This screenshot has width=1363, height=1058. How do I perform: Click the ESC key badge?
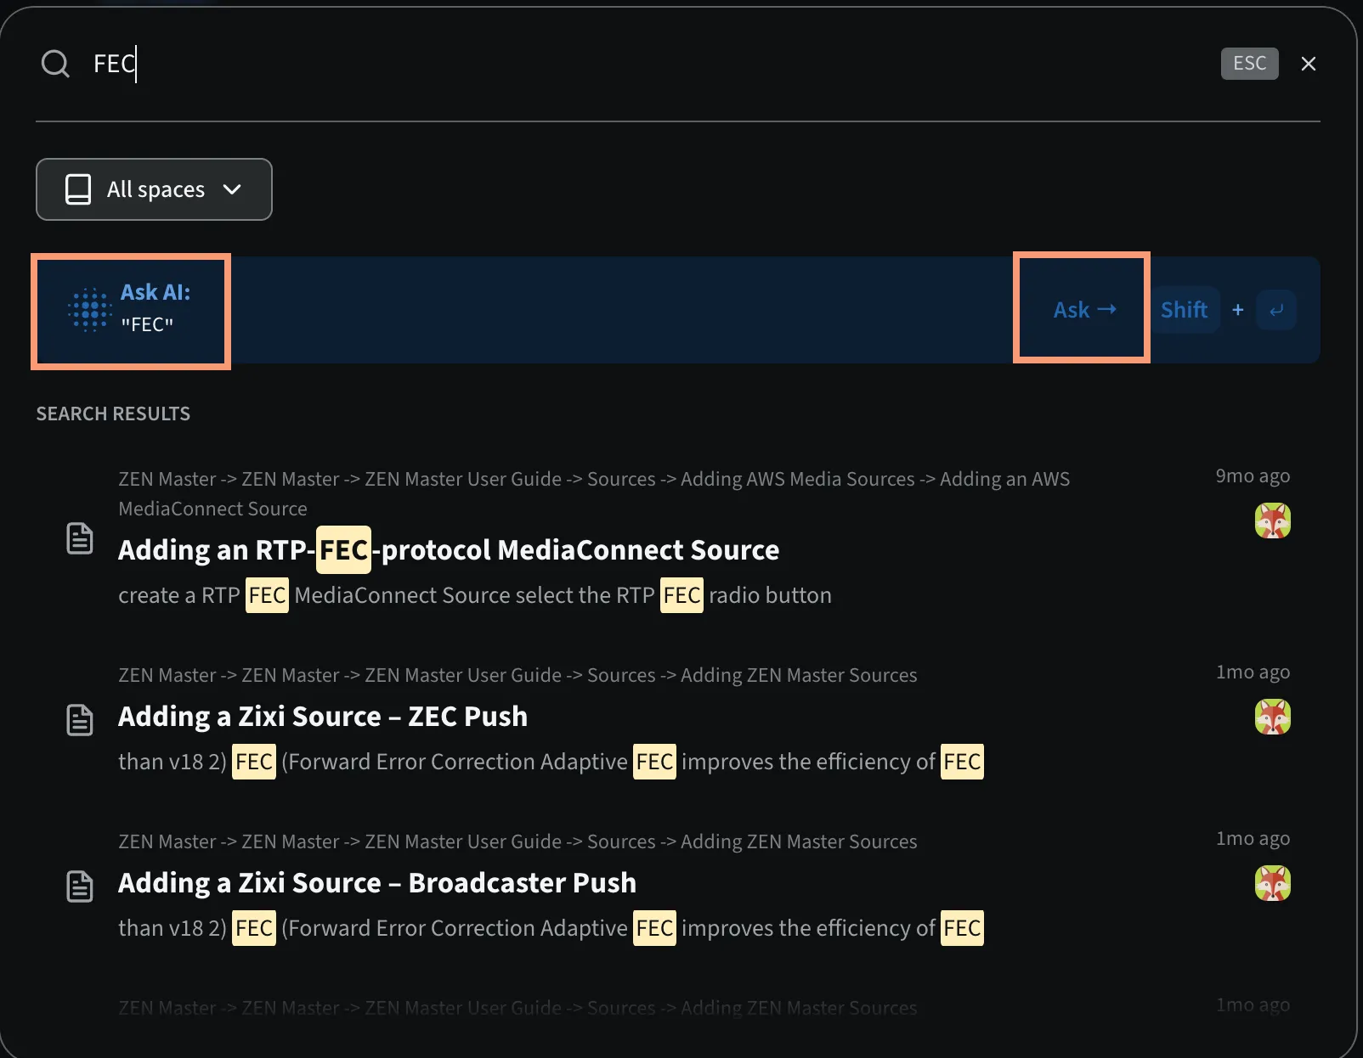pyautogui.click(x=1249, y=64)
